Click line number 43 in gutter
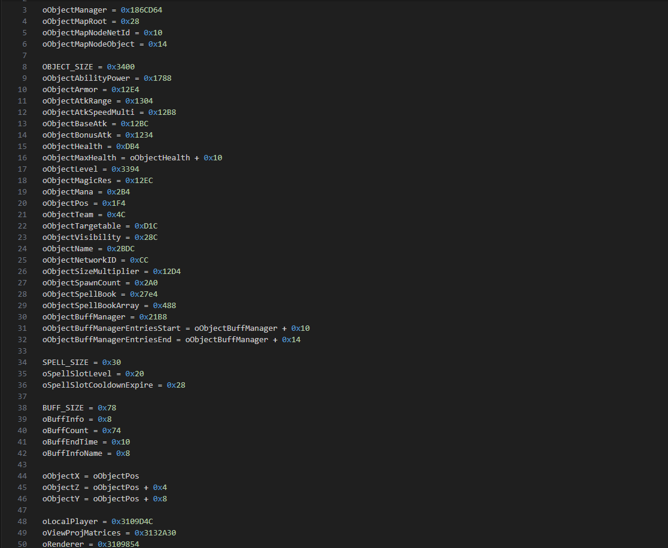 pyautogui.click(x=22, y=465)
